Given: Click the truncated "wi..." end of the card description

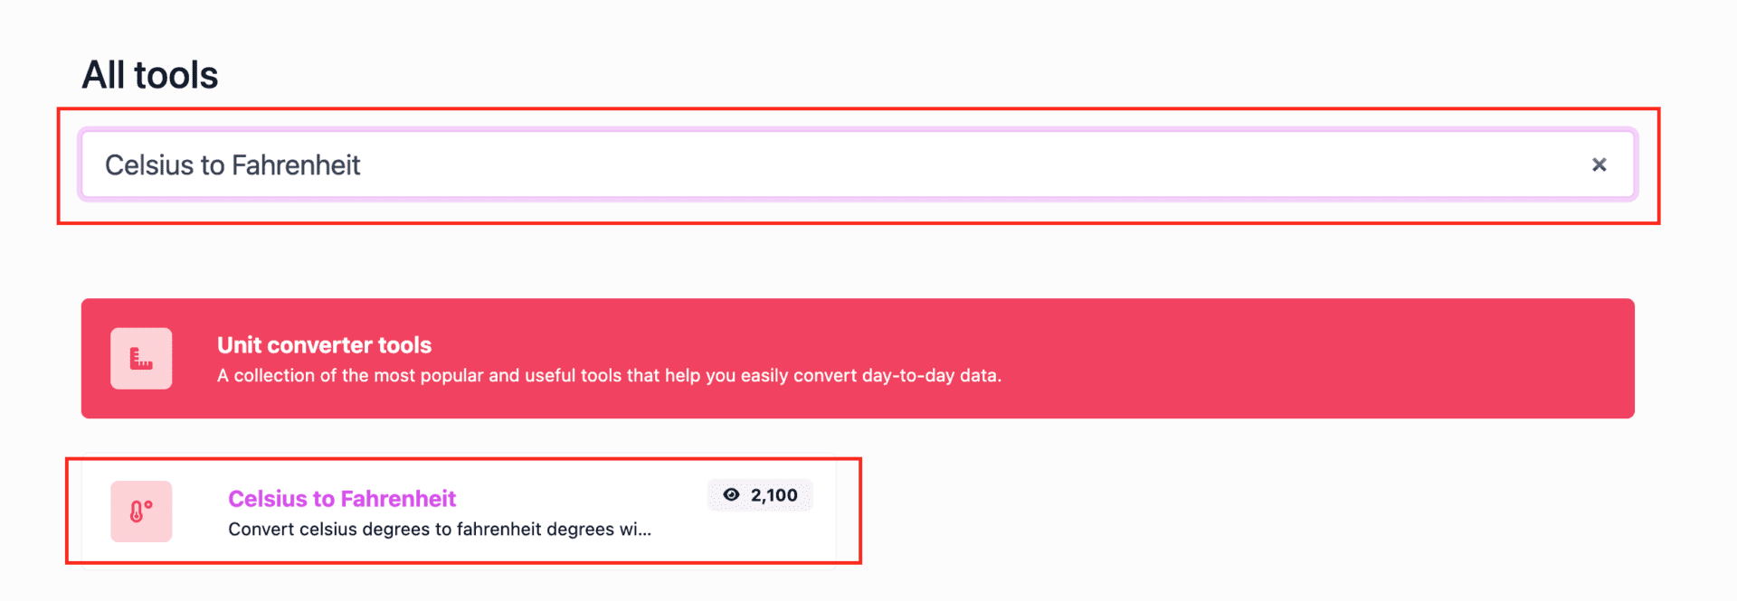Looking at the screenshot, I should (x=635, y=530).
